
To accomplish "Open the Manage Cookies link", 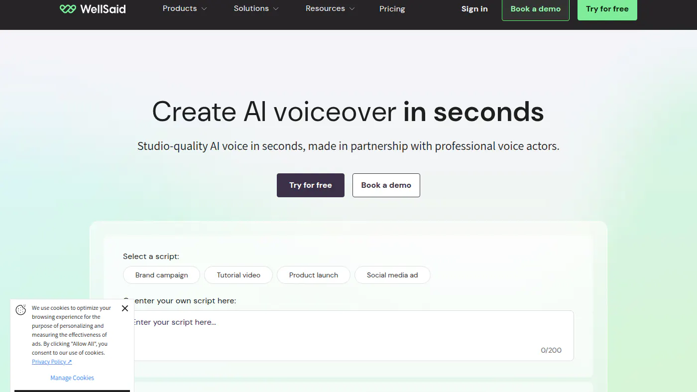I will point(72,378).
